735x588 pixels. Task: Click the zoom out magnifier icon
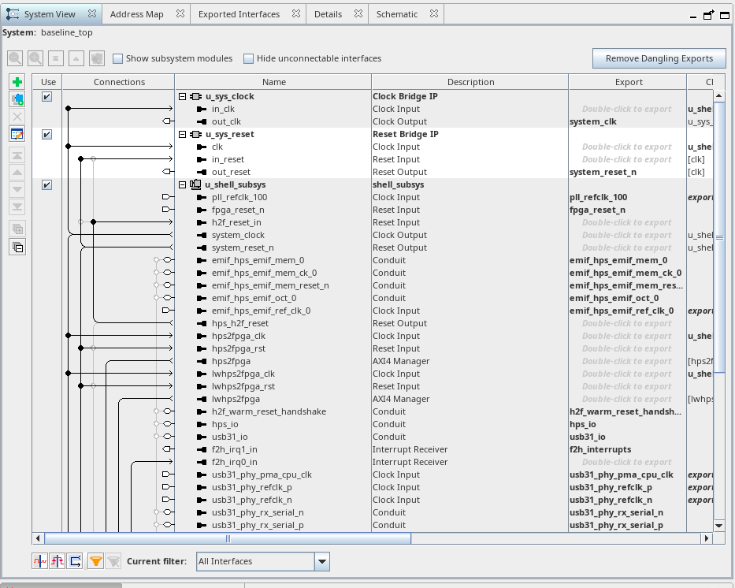click(x=15, y=58)
